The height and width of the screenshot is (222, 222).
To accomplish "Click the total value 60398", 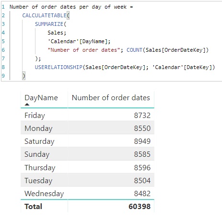I will click(x=140, y=206).
